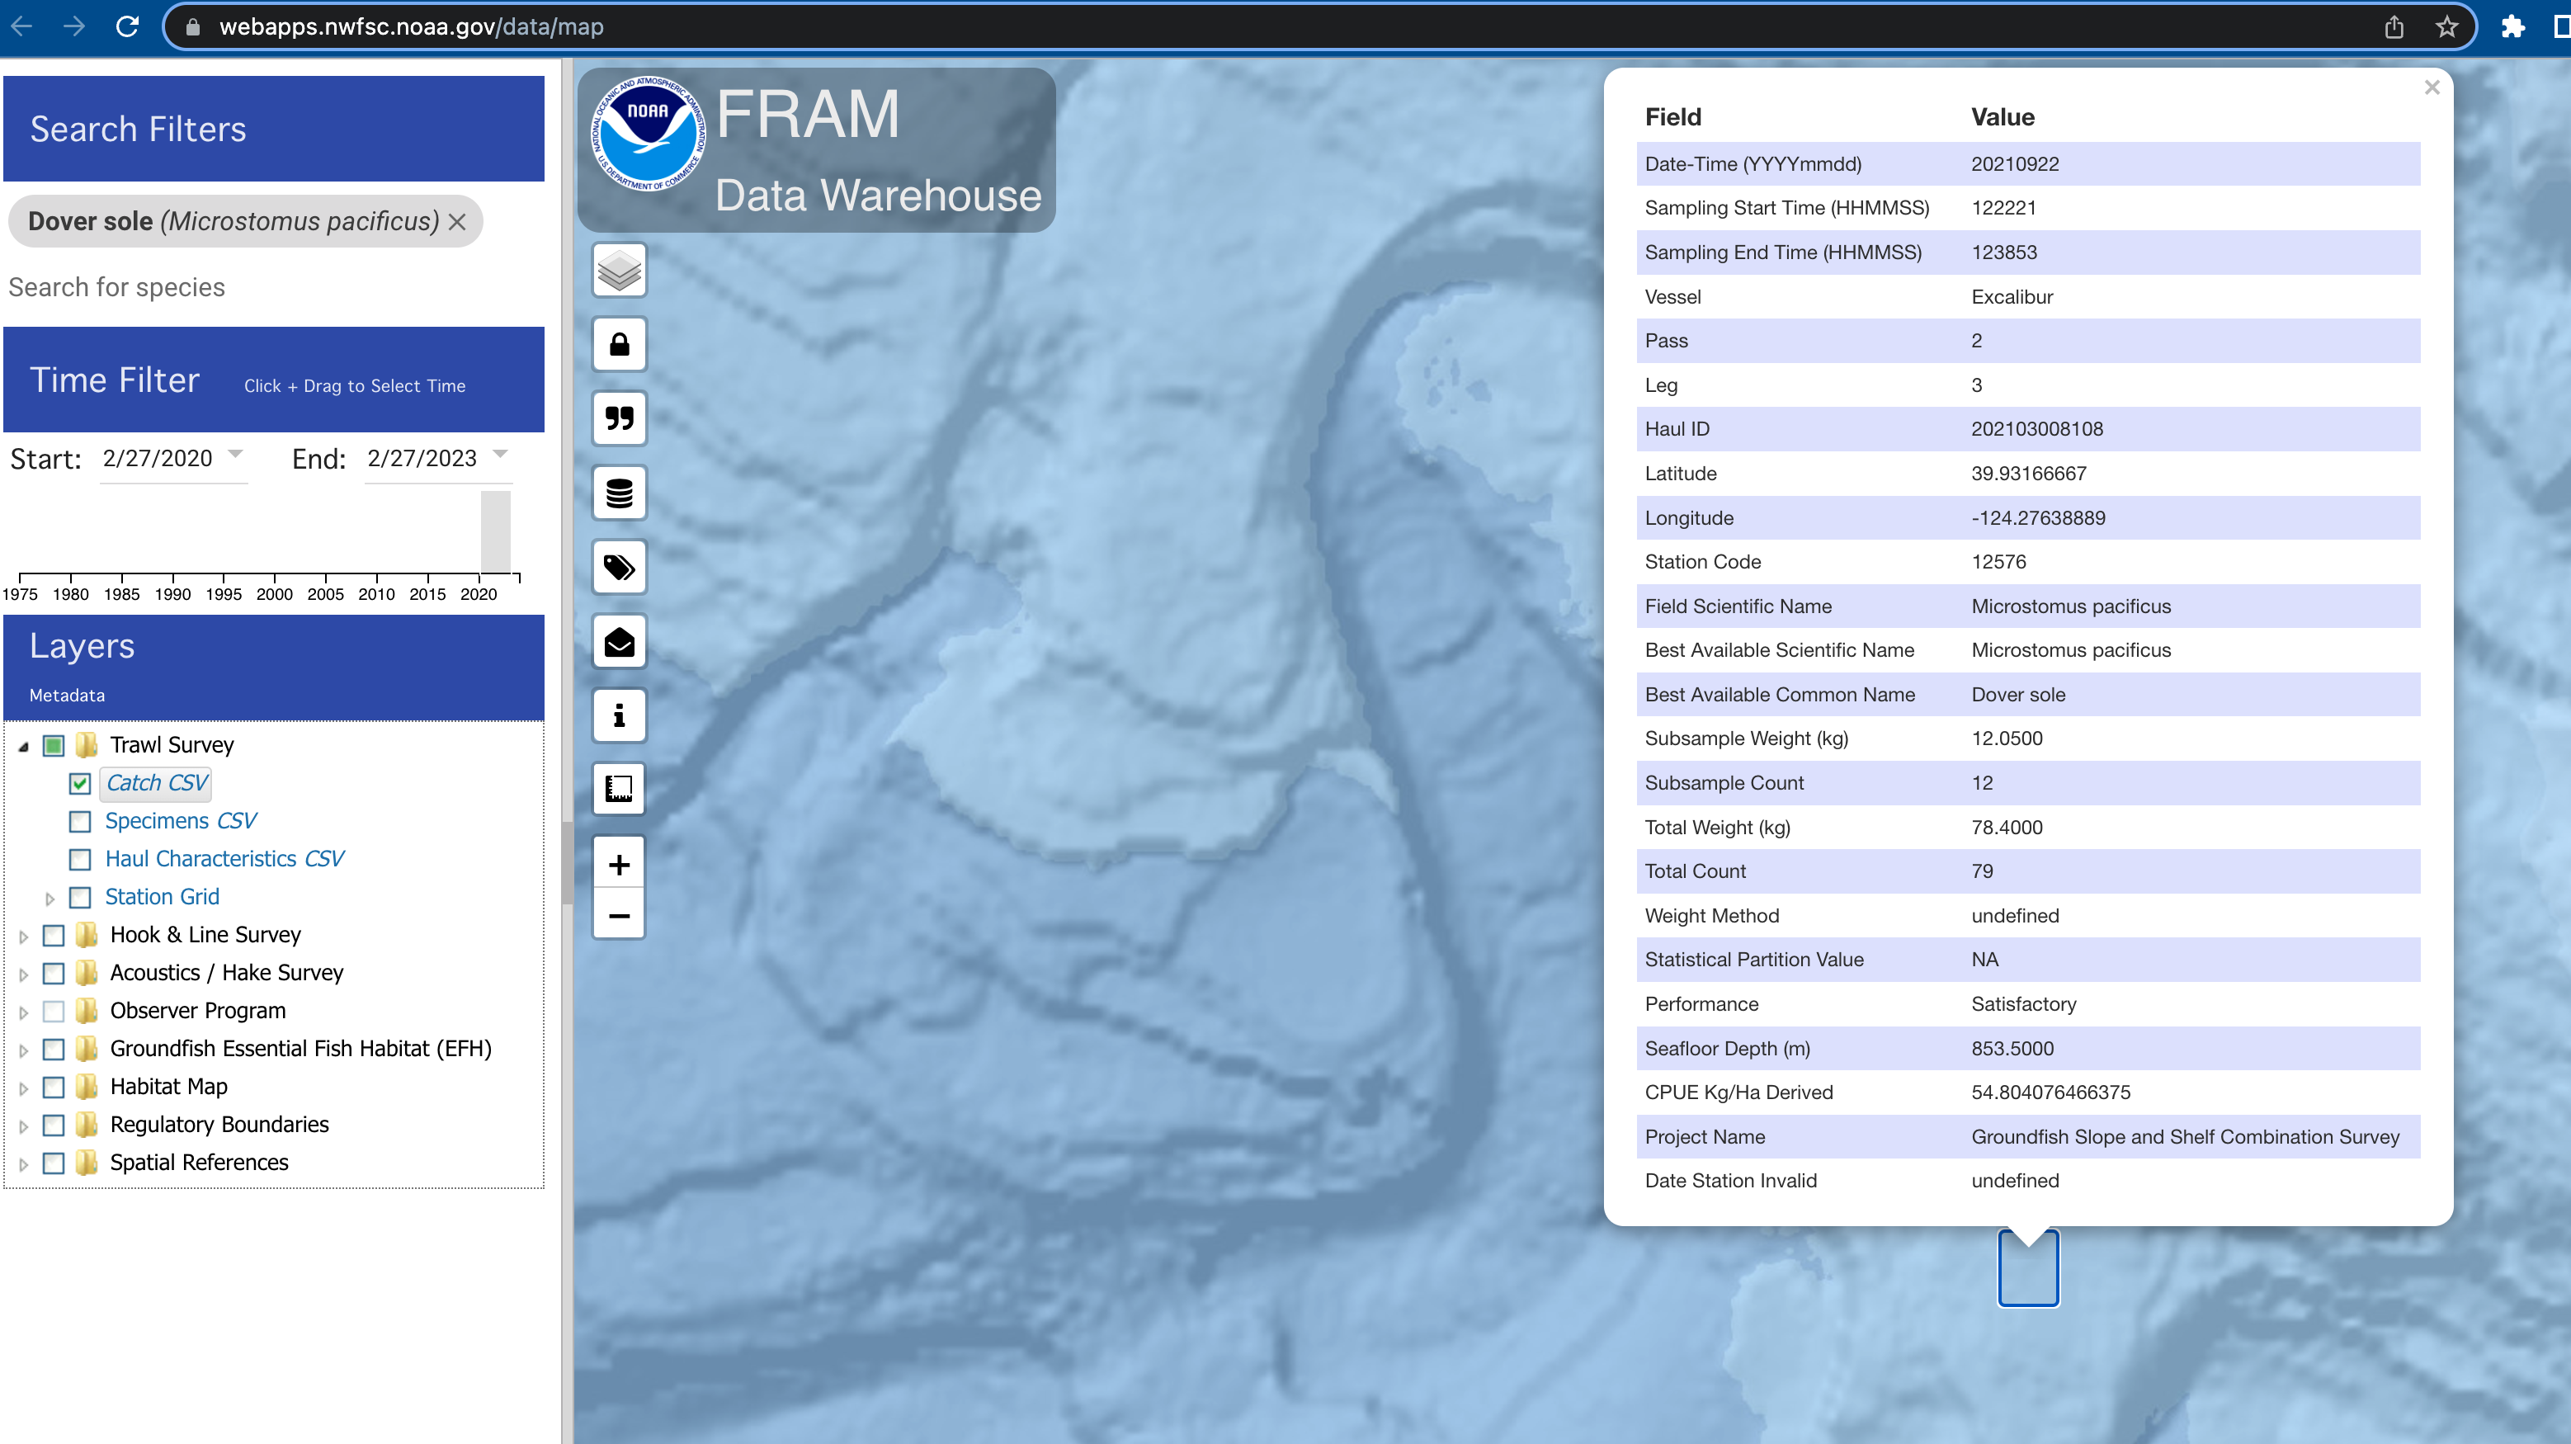
Task: Expand the Station Grid node
Action: (49, 898)
